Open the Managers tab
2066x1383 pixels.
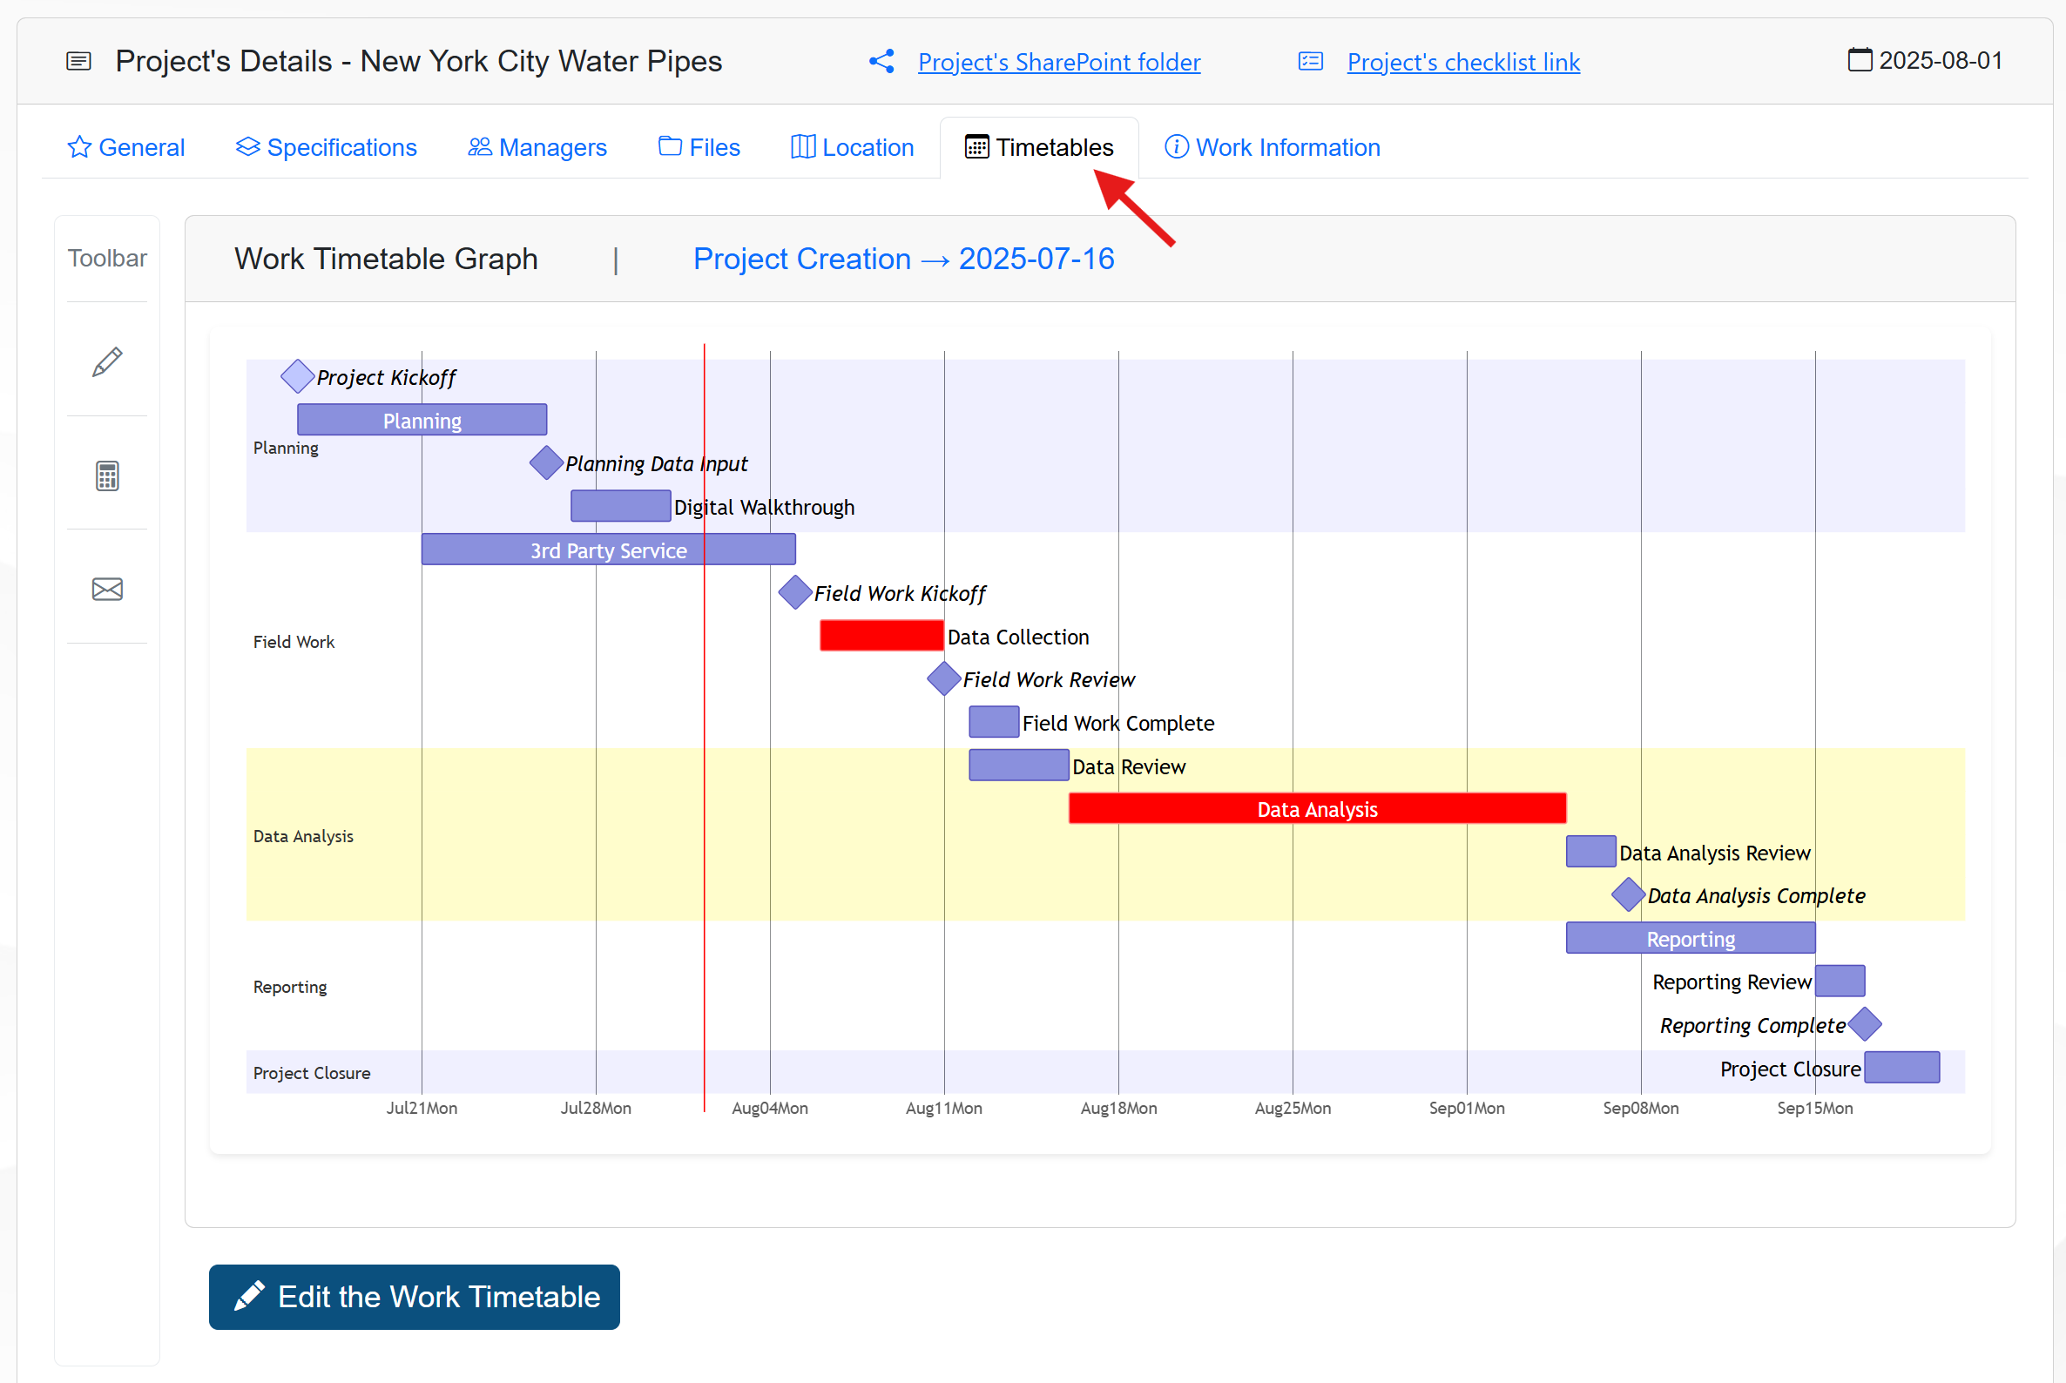(537, 147)
